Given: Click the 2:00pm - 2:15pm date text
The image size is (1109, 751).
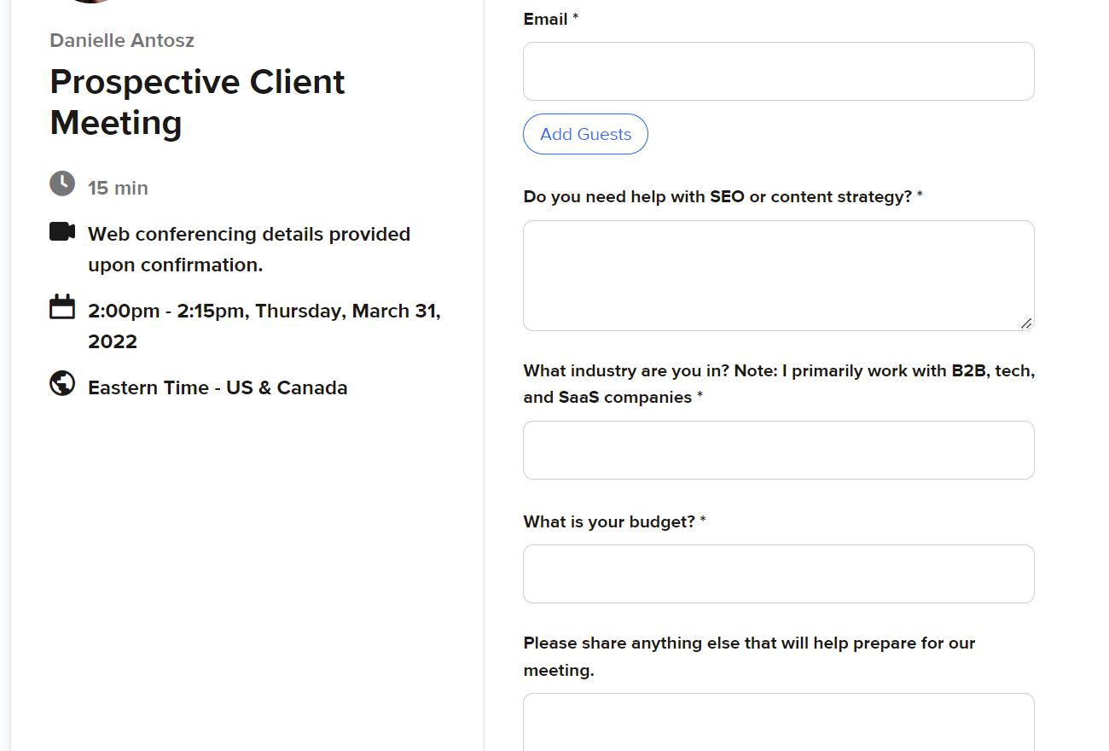Looking at the screenshot, I should (264, 326).
